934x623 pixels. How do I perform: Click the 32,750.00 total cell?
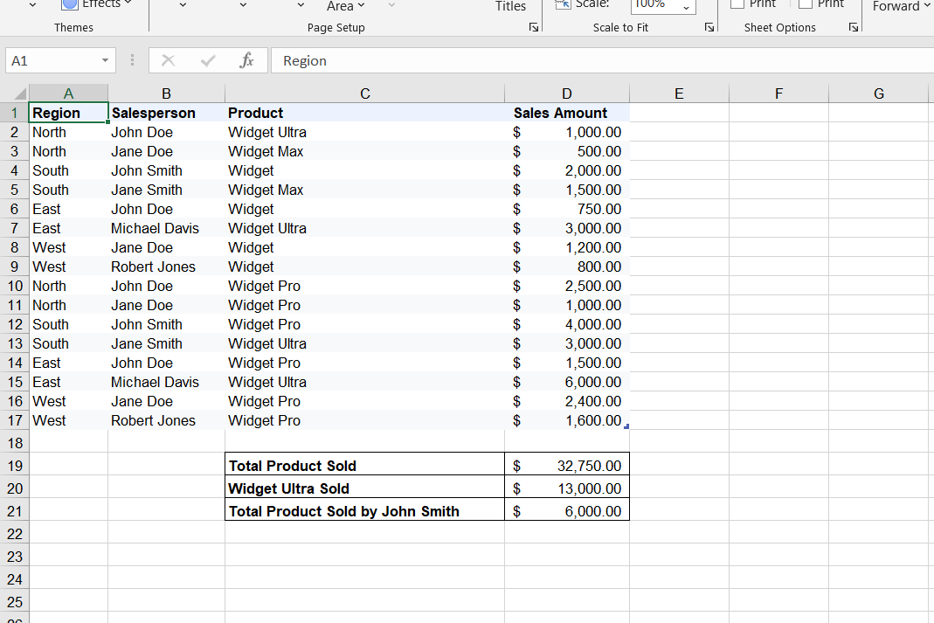566,465
